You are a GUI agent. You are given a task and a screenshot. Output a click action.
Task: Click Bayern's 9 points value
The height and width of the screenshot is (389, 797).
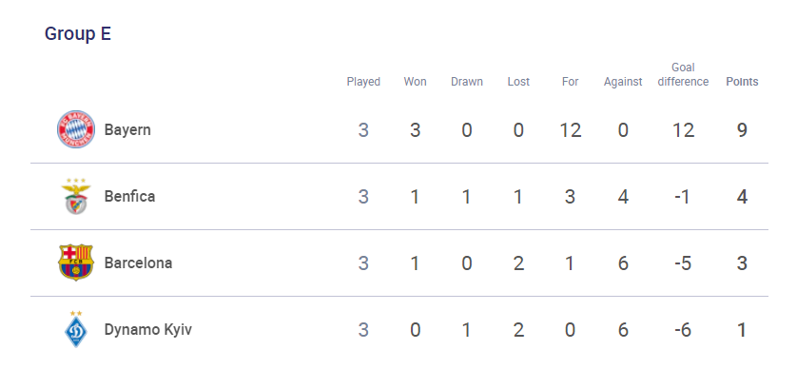(x=742, y=130)
